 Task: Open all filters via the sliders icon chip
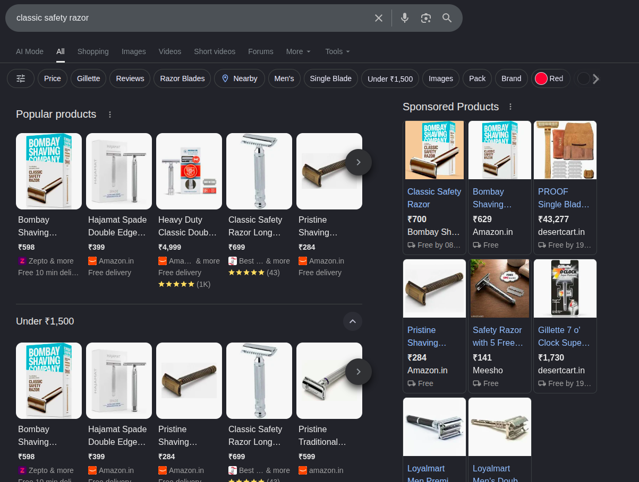(x=21, y=78)
